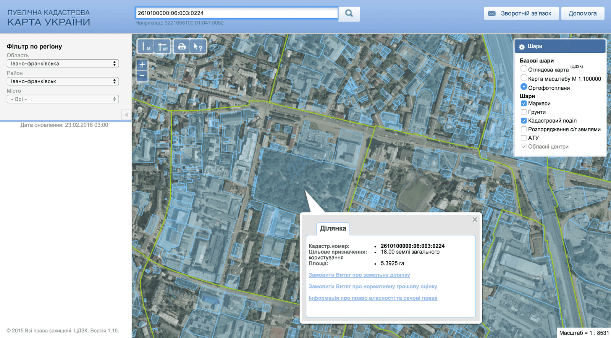Click the magnifier search button

[349, 13]
